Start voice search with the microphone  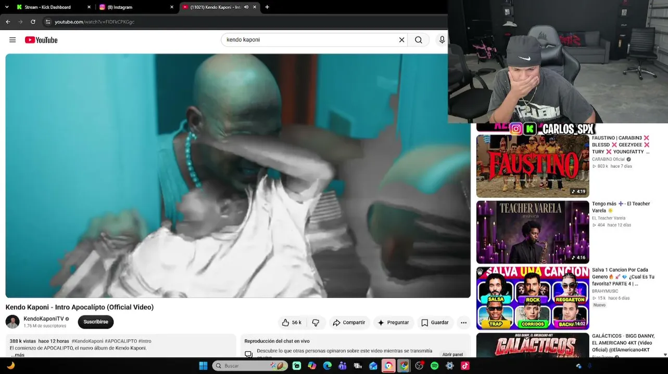click(x=442, y=40)
